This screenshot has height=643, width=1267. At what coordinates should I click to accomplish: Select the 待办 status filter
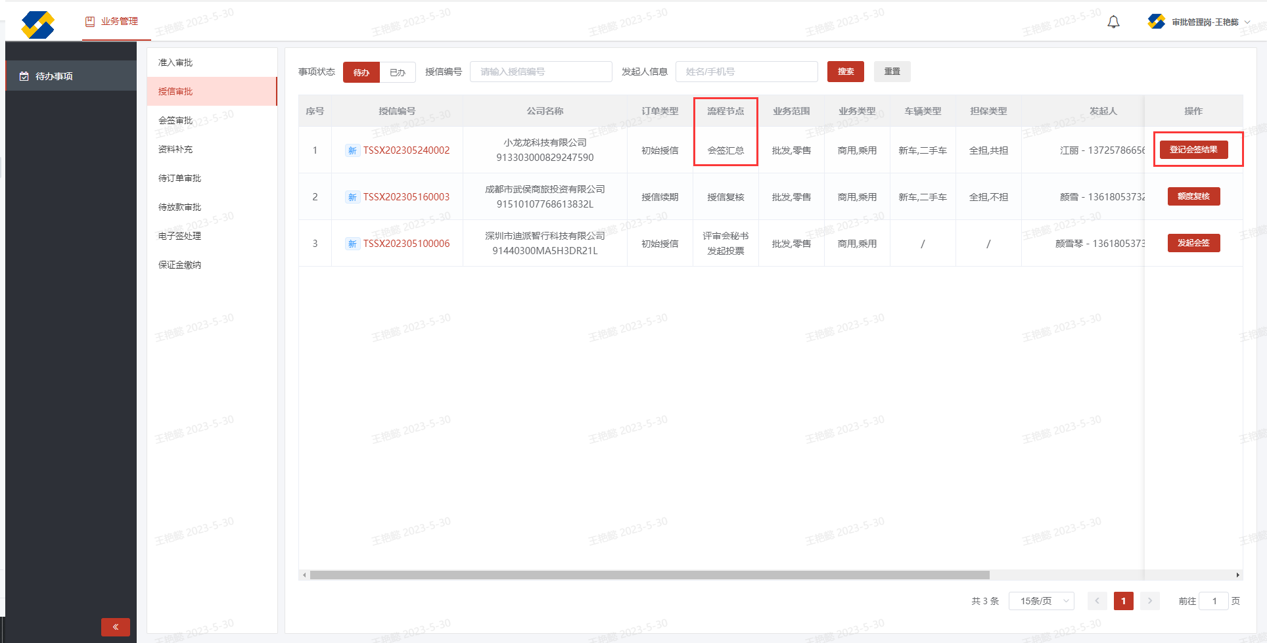click(361, 72)
